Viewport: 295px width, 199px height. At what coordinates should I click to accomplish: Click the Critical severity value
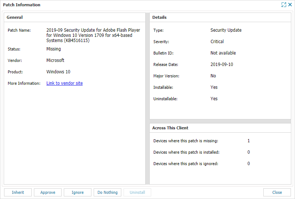(217, 42)
